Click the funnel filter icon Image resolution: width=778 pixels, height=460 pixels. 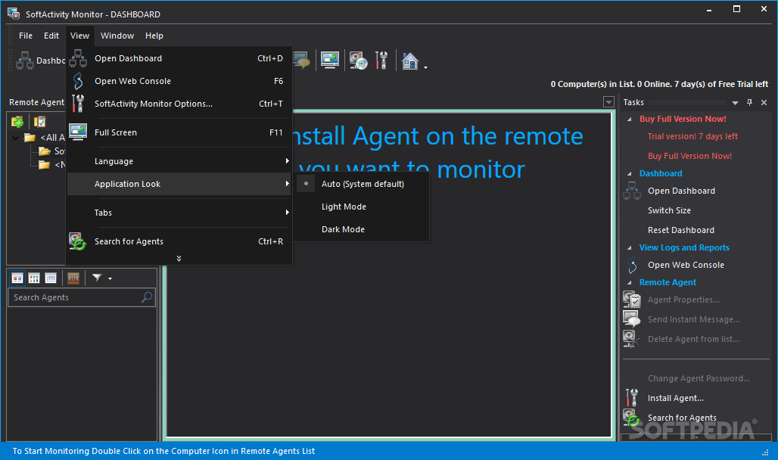coord(97,278)
